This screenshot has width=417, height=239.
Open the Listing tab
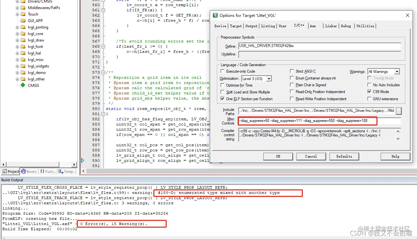(268, 26)
